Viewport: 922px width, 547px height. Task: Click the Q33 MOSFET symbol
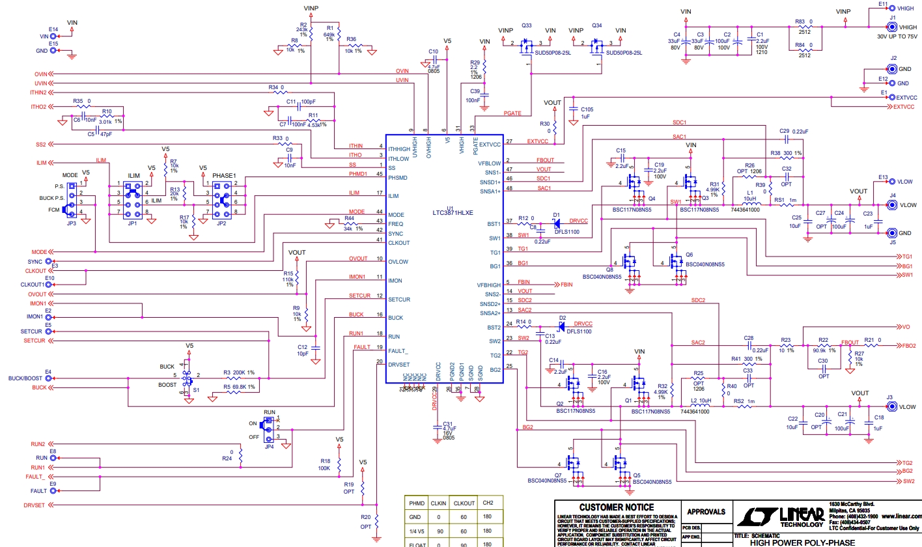tap(526, 49)
